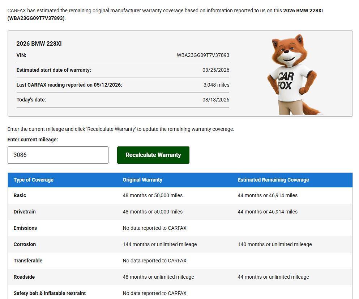This screenshot has height=299, width=359.
Task: Click Safety belt 'No data reported to CARFAX' cell
Action: coord(154,293)
